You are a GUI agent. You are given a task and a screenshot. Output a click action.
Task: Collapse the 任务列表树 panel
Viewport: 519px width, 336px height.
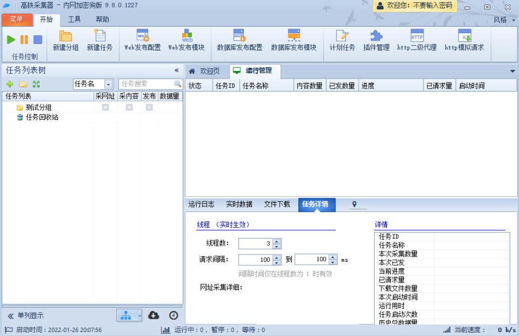(x=177, y=70)
